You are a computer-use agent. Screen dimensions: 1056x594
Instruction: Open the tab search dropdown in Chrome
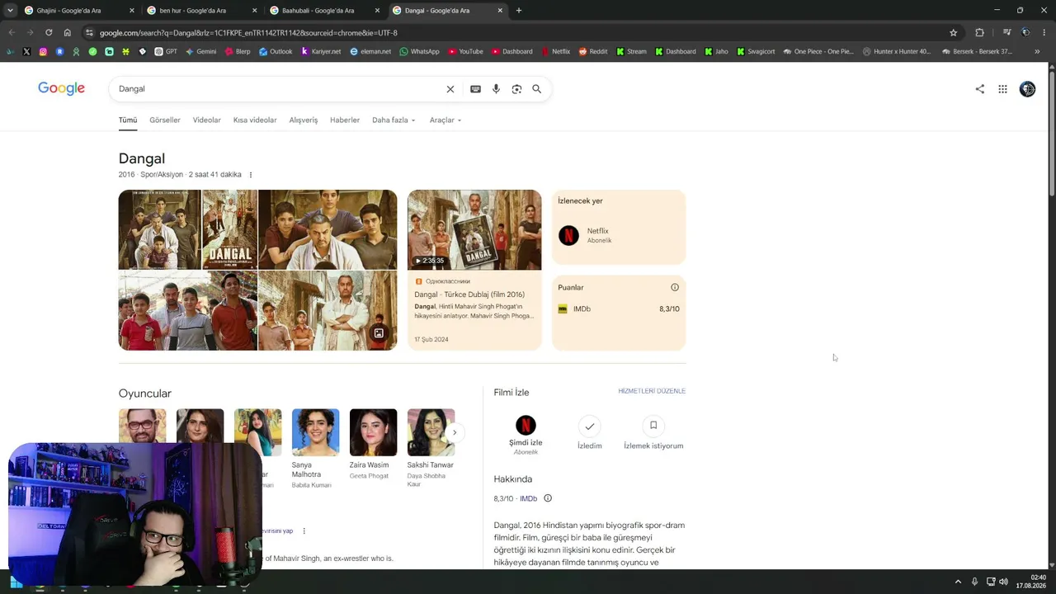pyautogui.click(x=10, y=11)
